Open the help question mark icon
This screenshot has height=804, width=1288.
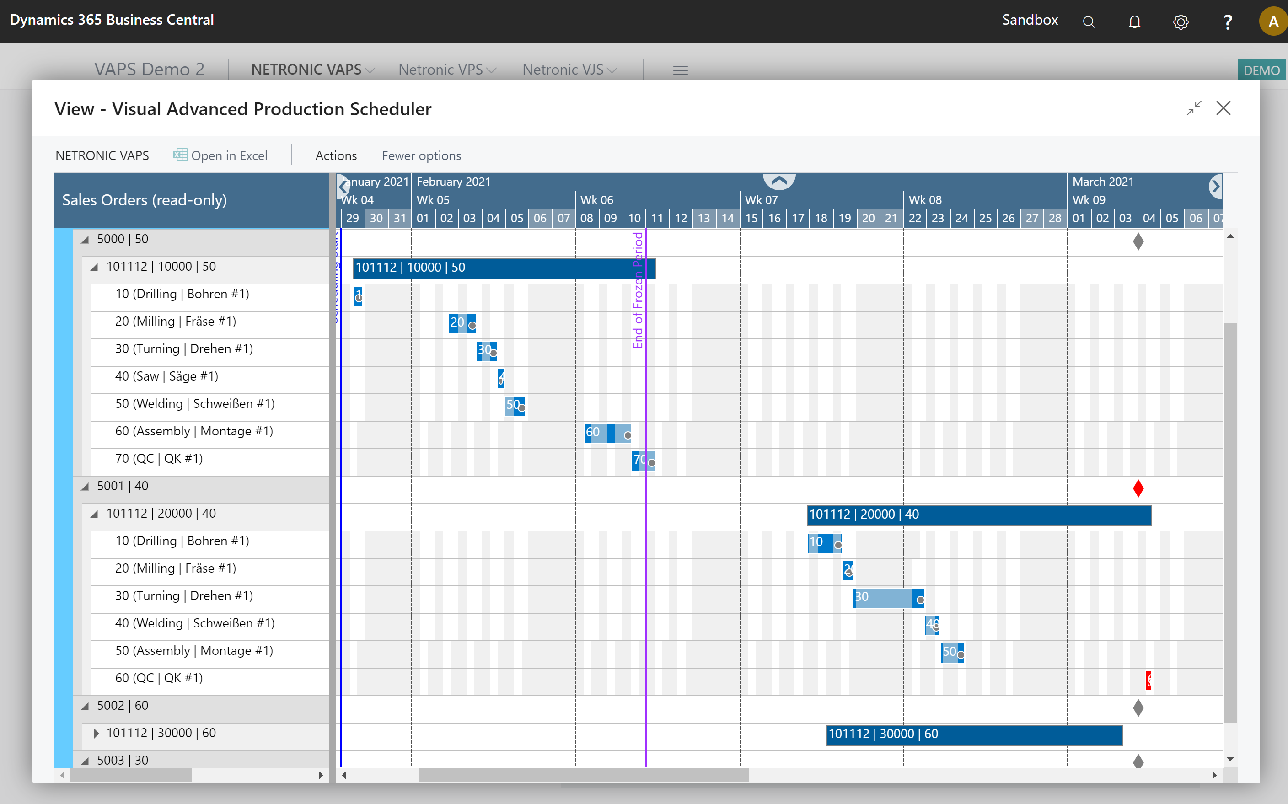pos(1227,21)
